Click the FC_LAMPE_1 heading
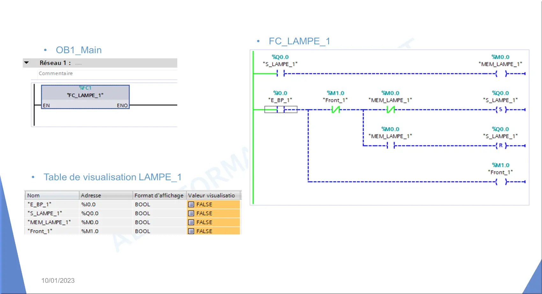Image resolution: width=542 pixels, height=294 pixels. click(x=299, y=41)
